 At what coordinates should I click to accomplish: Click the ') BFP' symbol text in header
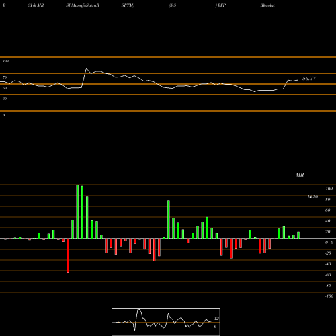[220, 5]
